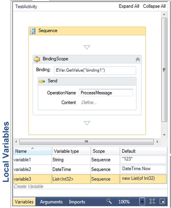Open the zoom percentage dropdown arrow
171x208 pixels.
[142, 201]
